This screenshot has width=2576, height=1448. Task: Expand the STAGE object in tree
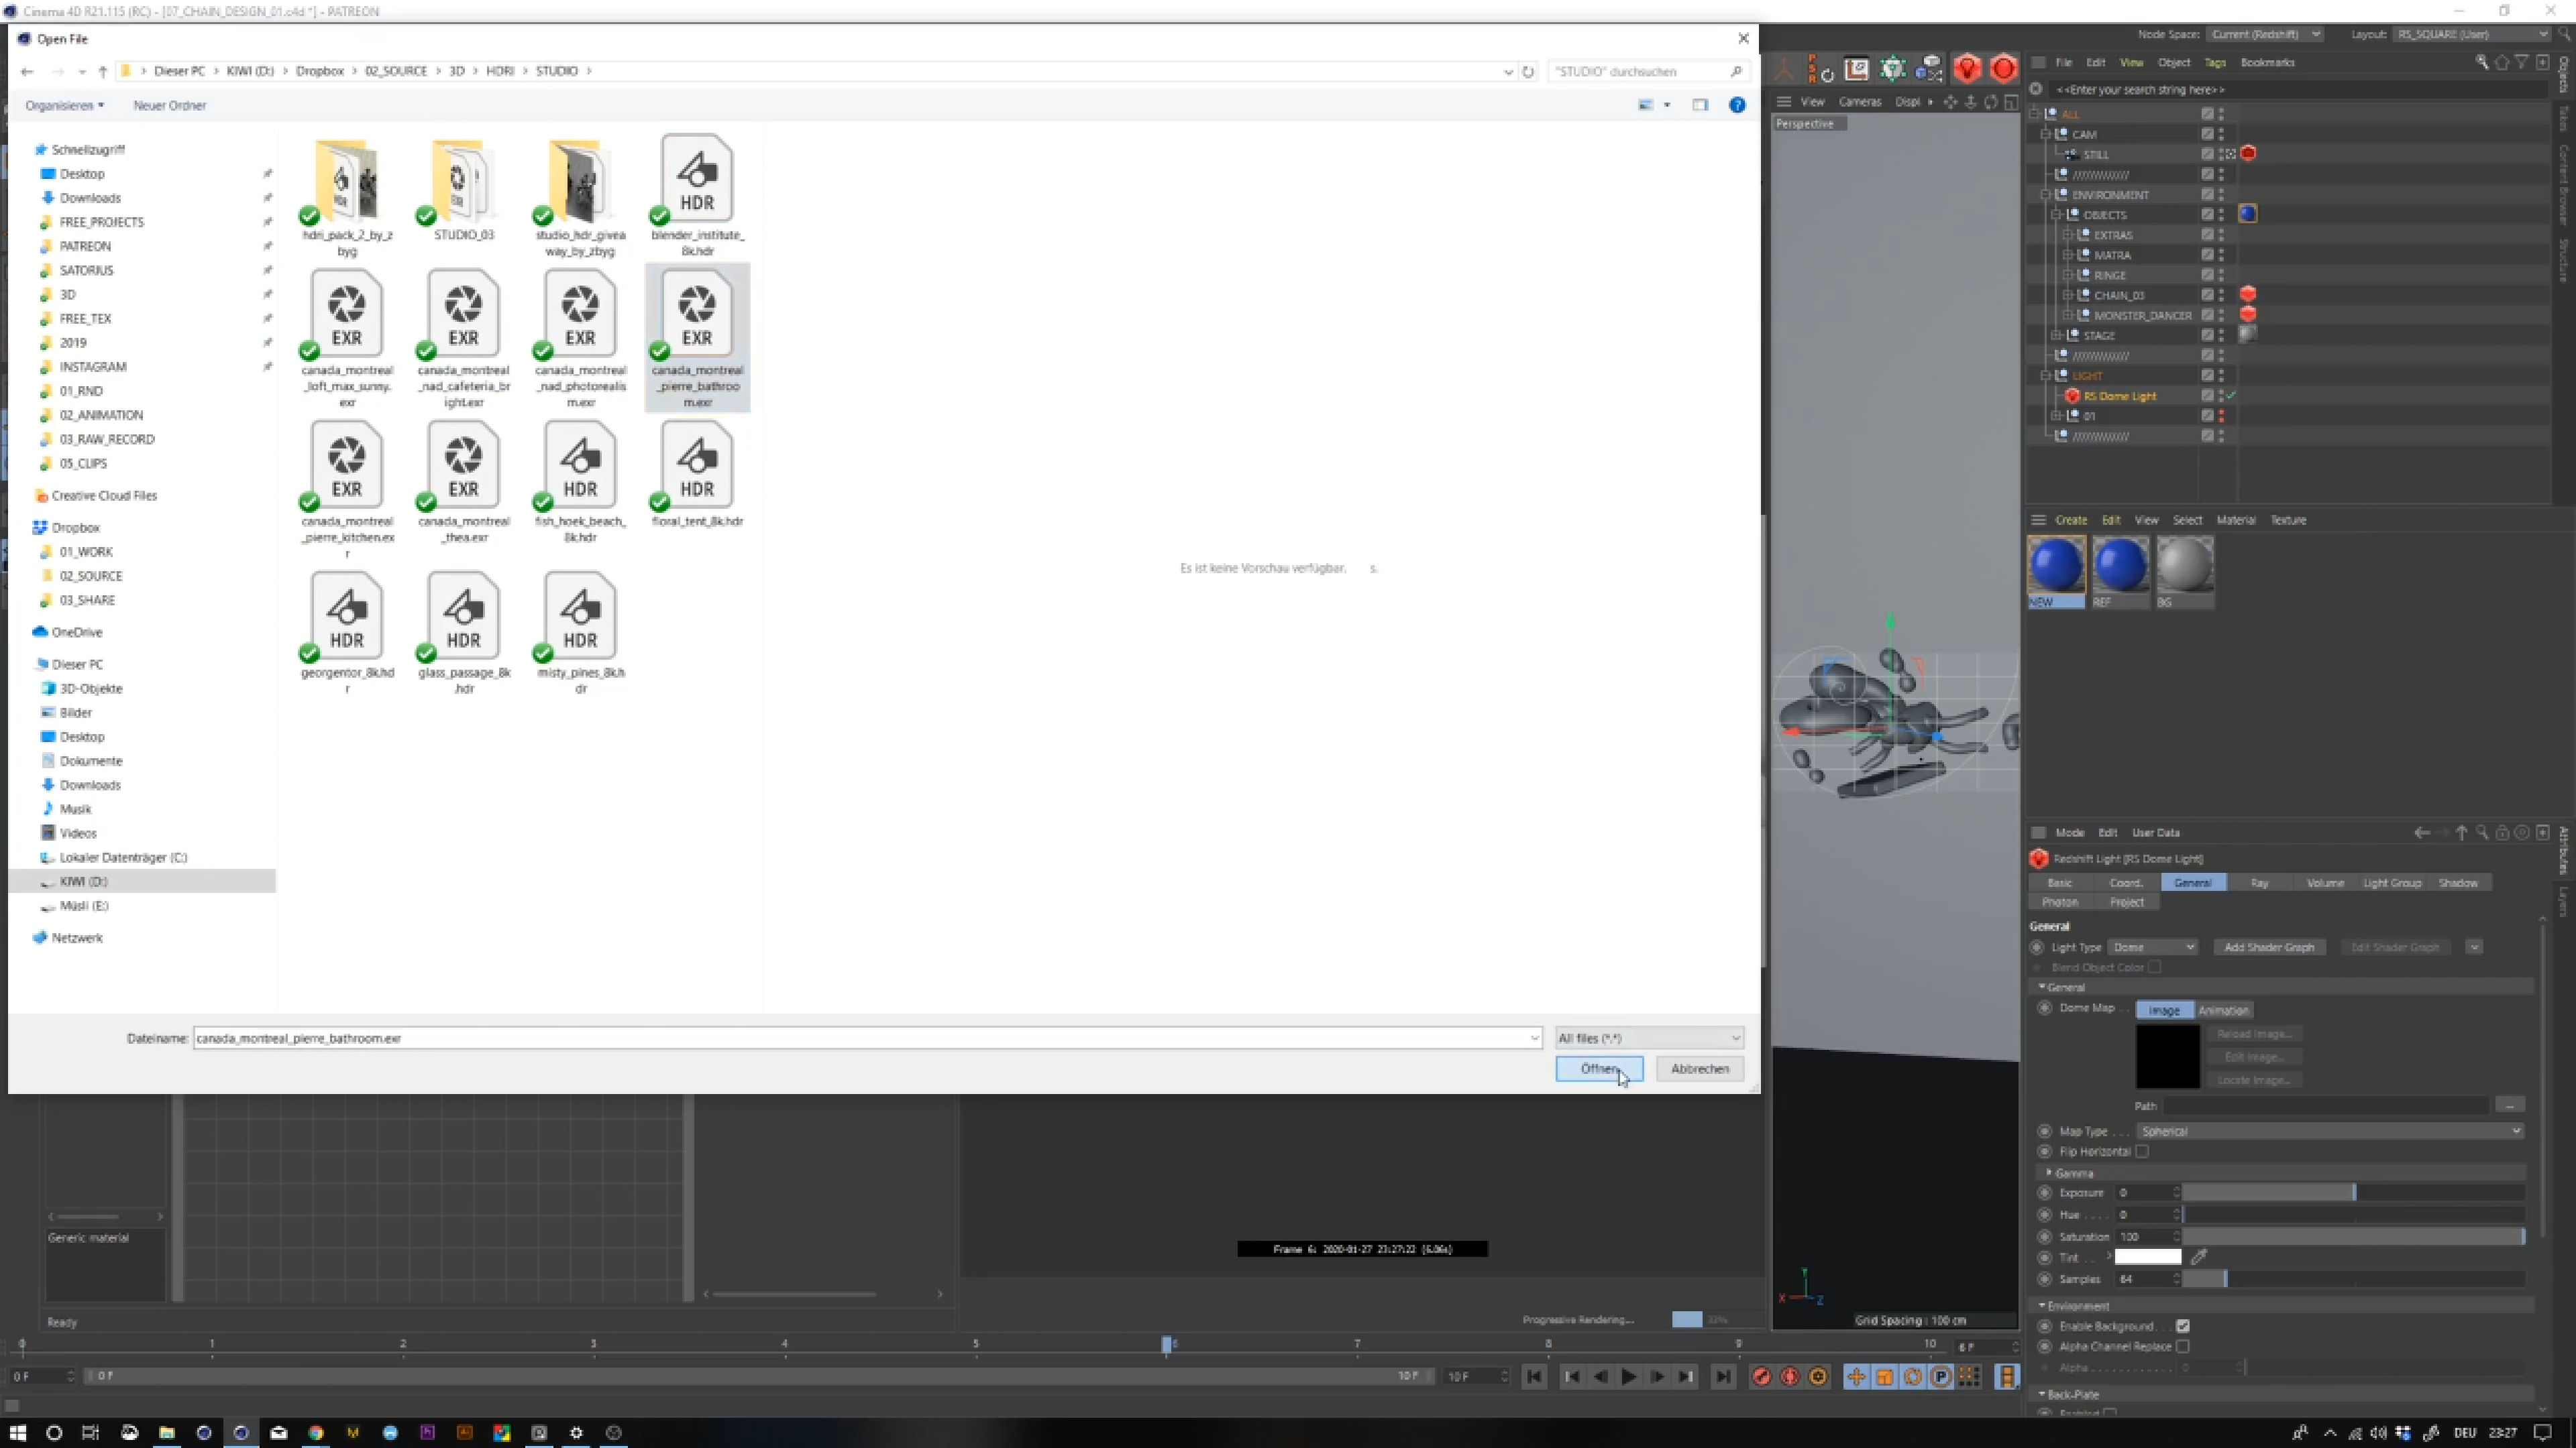(2056, 336)
